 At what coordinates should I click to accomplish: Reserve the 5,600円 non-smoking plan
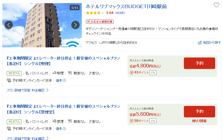pos(200,111)
